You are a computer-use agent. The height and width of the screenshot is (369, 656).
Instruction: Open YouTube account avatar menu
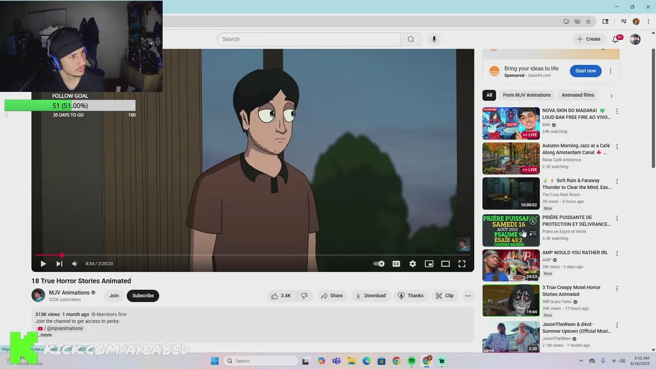(x=635, y=39)
